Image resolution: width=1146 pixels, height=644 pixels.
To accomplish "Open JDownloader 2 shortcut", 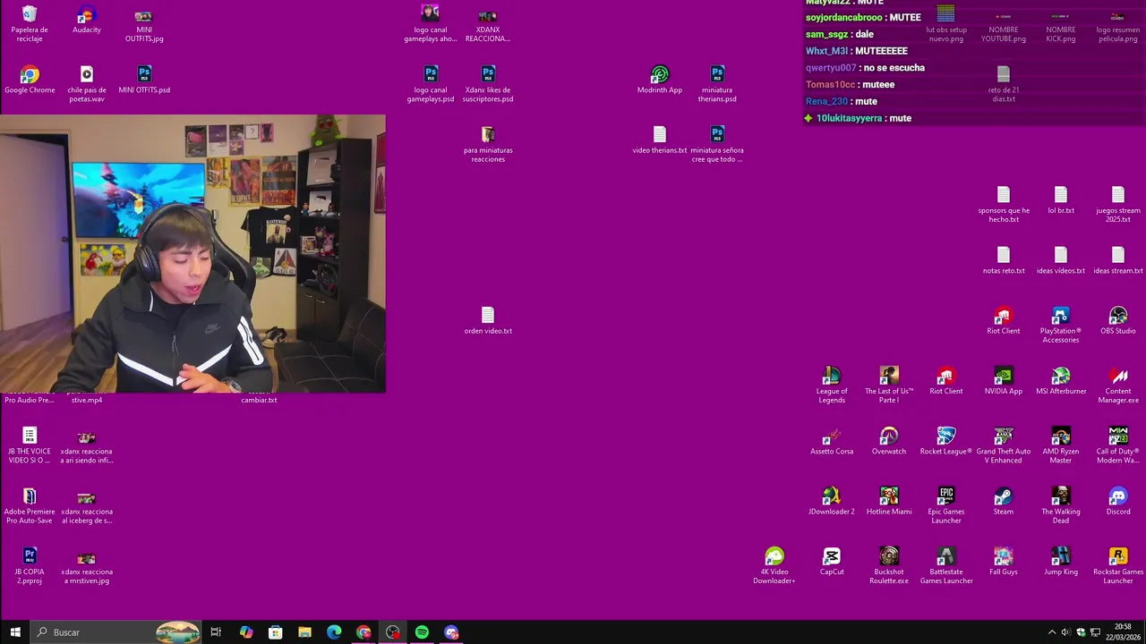I will (832, 501).
